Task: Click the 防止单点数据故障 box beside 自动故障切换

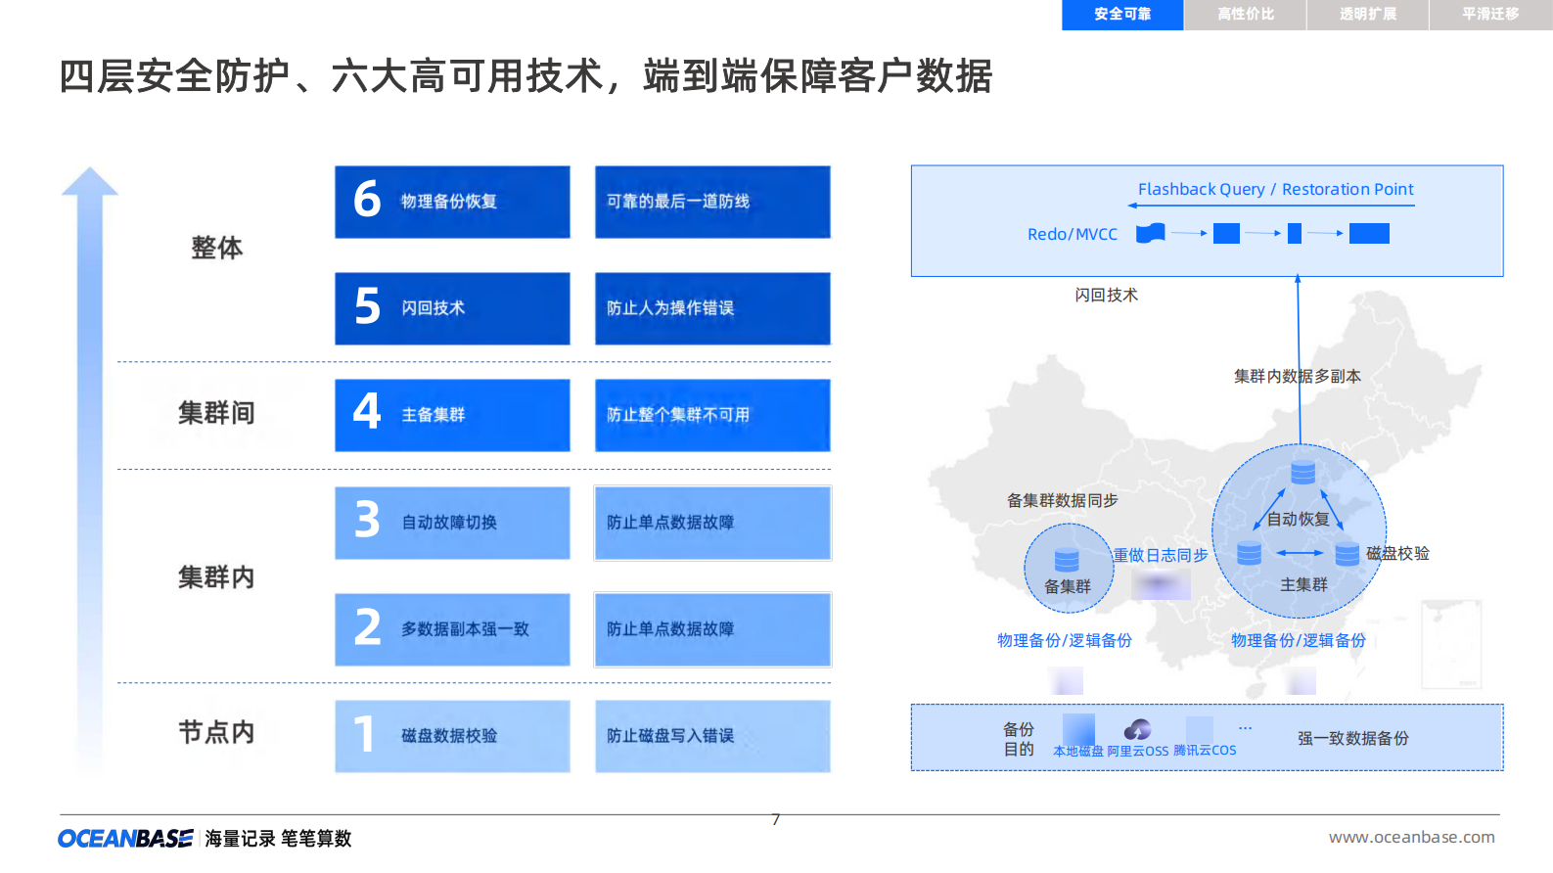Action: point(712,523)
